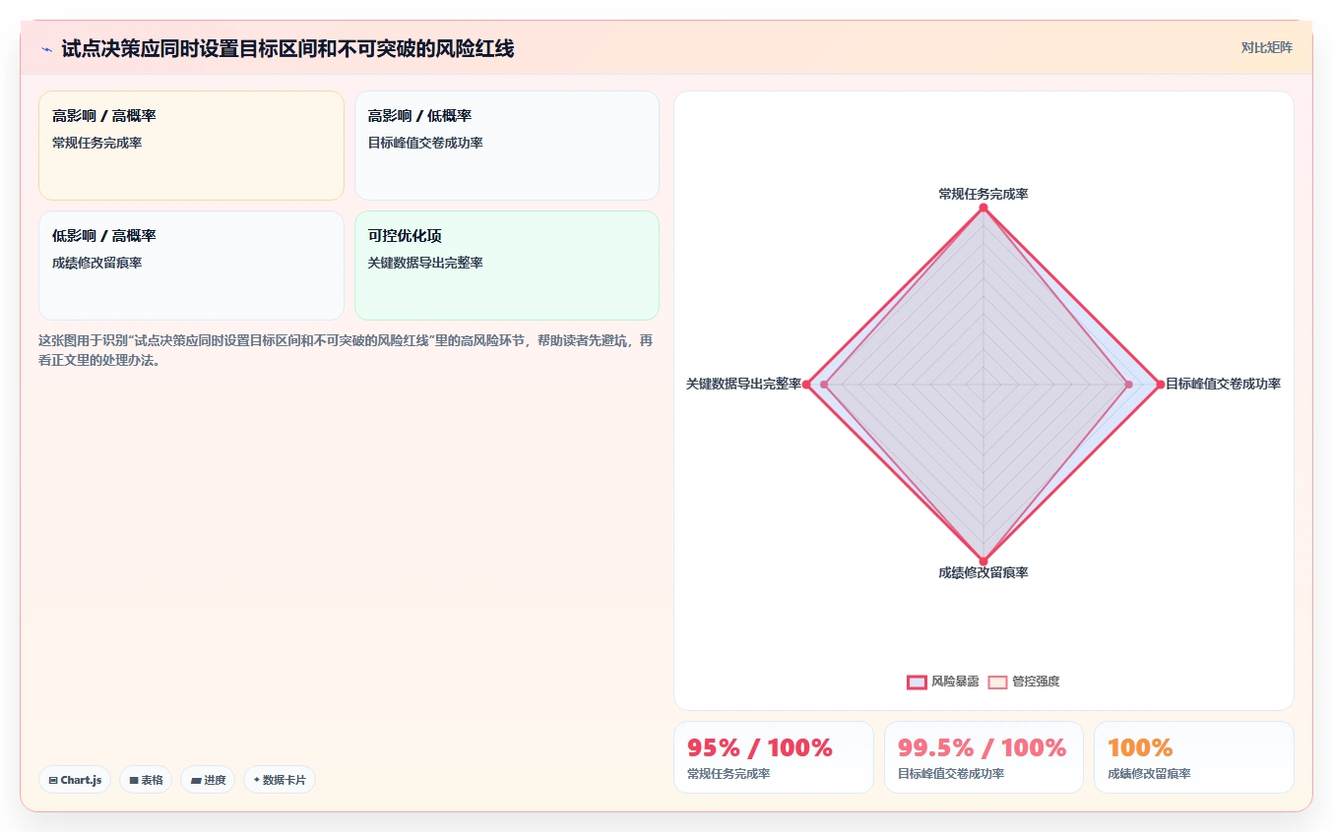Image resolution: width=1333 pixels, height=832 pixels.
Task: Click the radar axis label 常规任务完成率
Action: (x=984, y=194)
